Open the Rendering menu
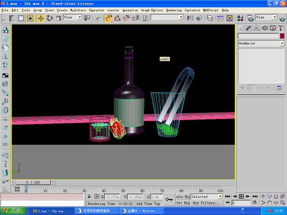The image size is (287, 215). (x=174, y=10)
